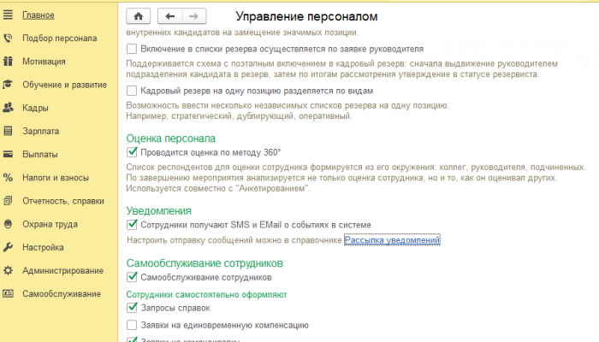
Task: Open the Рассылка уведомлений link
Action: pyautogui.click(x=391, y=240)
